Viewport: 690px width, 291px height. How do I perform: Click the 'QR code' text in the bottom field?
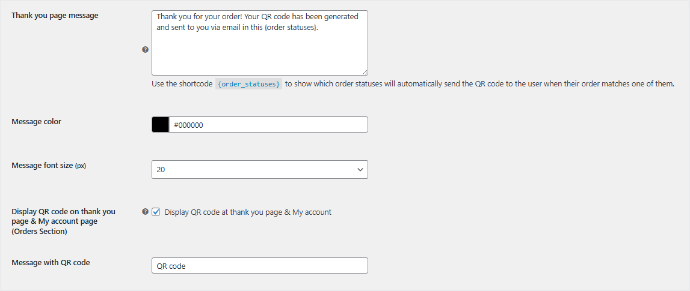tap(171, 266)
